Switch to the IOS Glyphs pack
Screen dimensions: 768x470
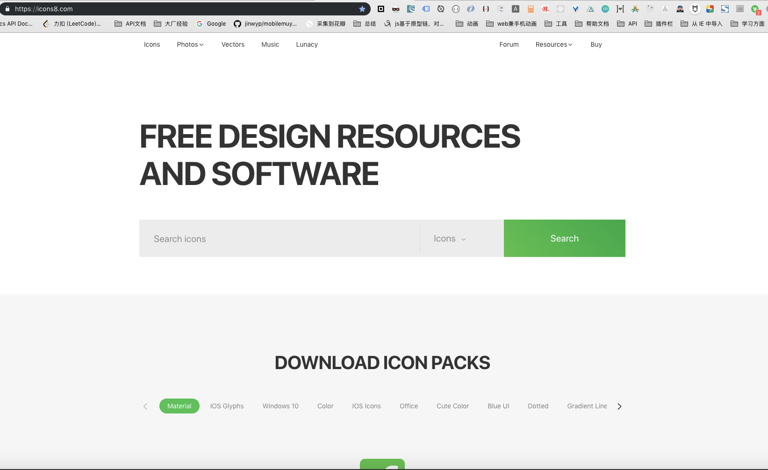tap(227, 406)
